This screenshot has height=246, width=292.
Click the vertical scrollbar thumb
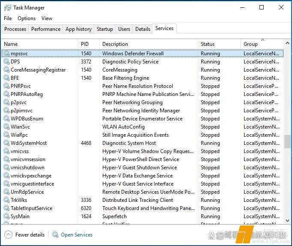pyautogui.click(x=287, y=141)
